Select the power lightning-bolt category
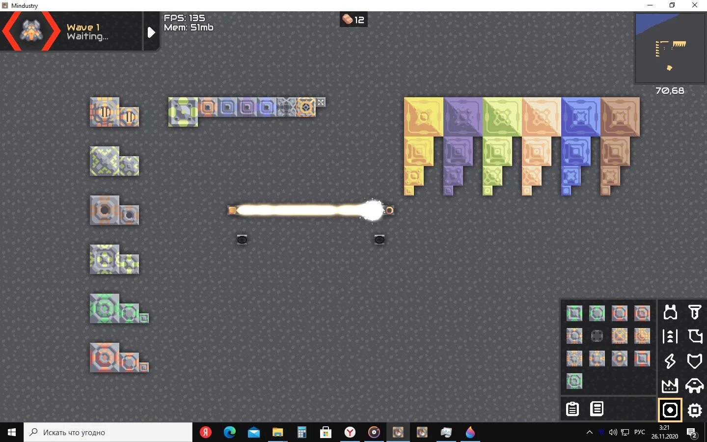The height and width of the screenshot is (442, 707). click(x=670, y=361)
